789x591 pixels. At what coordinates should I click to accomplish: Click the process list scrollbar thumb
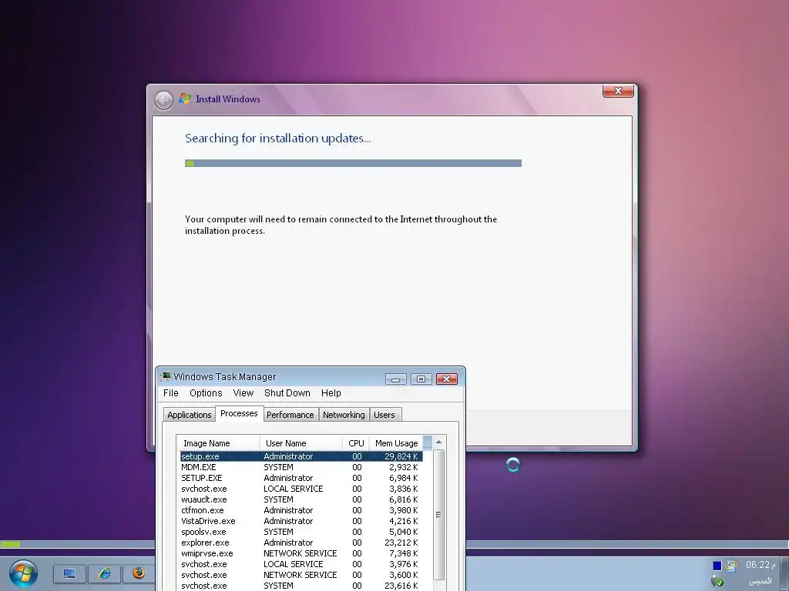tap(438, 515)
